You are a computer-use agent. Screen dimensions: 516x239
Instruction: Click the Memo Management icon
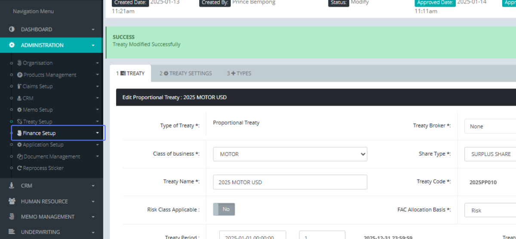pyautogui.click(x=12, y=217)
